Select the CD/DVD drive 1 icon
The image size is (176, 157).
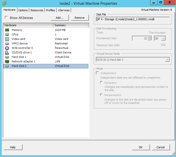(x=7, y=53)
